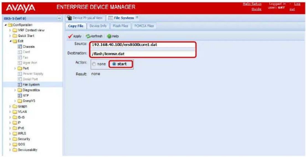Click the Refresh toolbar button

[94, 36]
